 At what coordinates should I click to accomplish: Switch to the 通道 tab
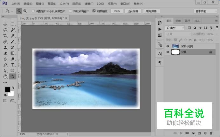point(178,21)
